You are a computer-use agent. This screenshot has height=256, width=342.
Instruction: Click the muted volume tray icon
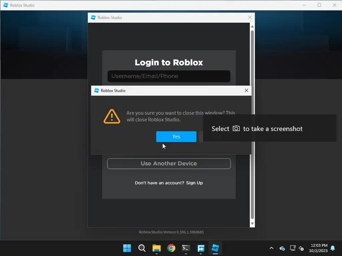coord(301,248)
